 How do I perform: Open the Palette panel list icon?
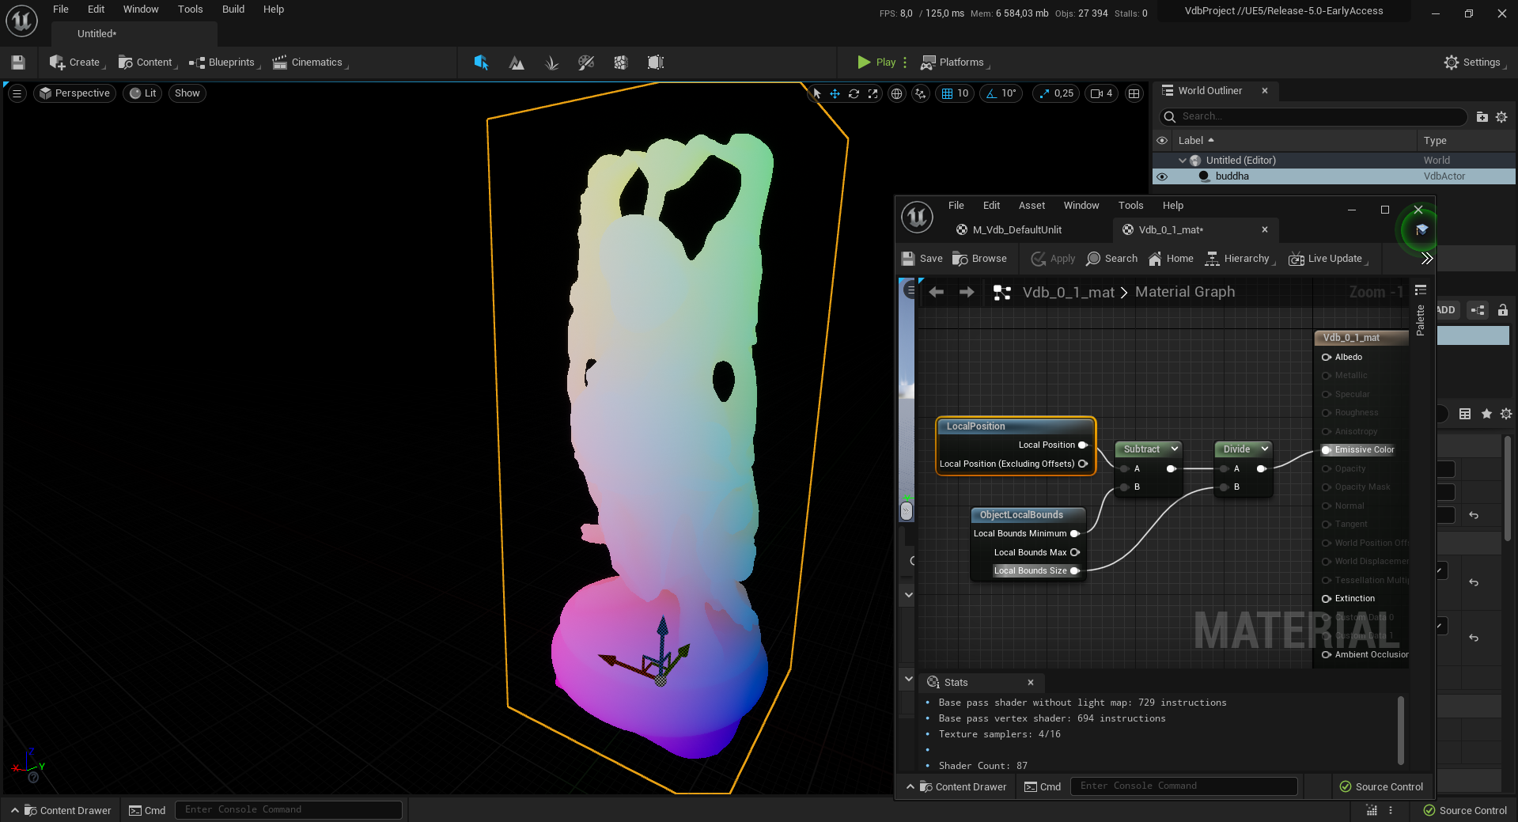click(x=1421, y=290)
